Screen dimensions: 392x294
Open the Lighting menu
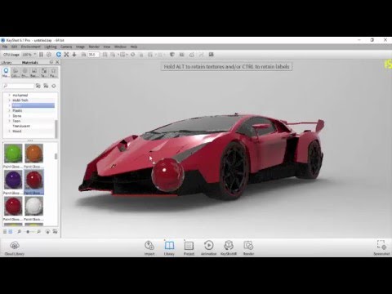(51, 47)
